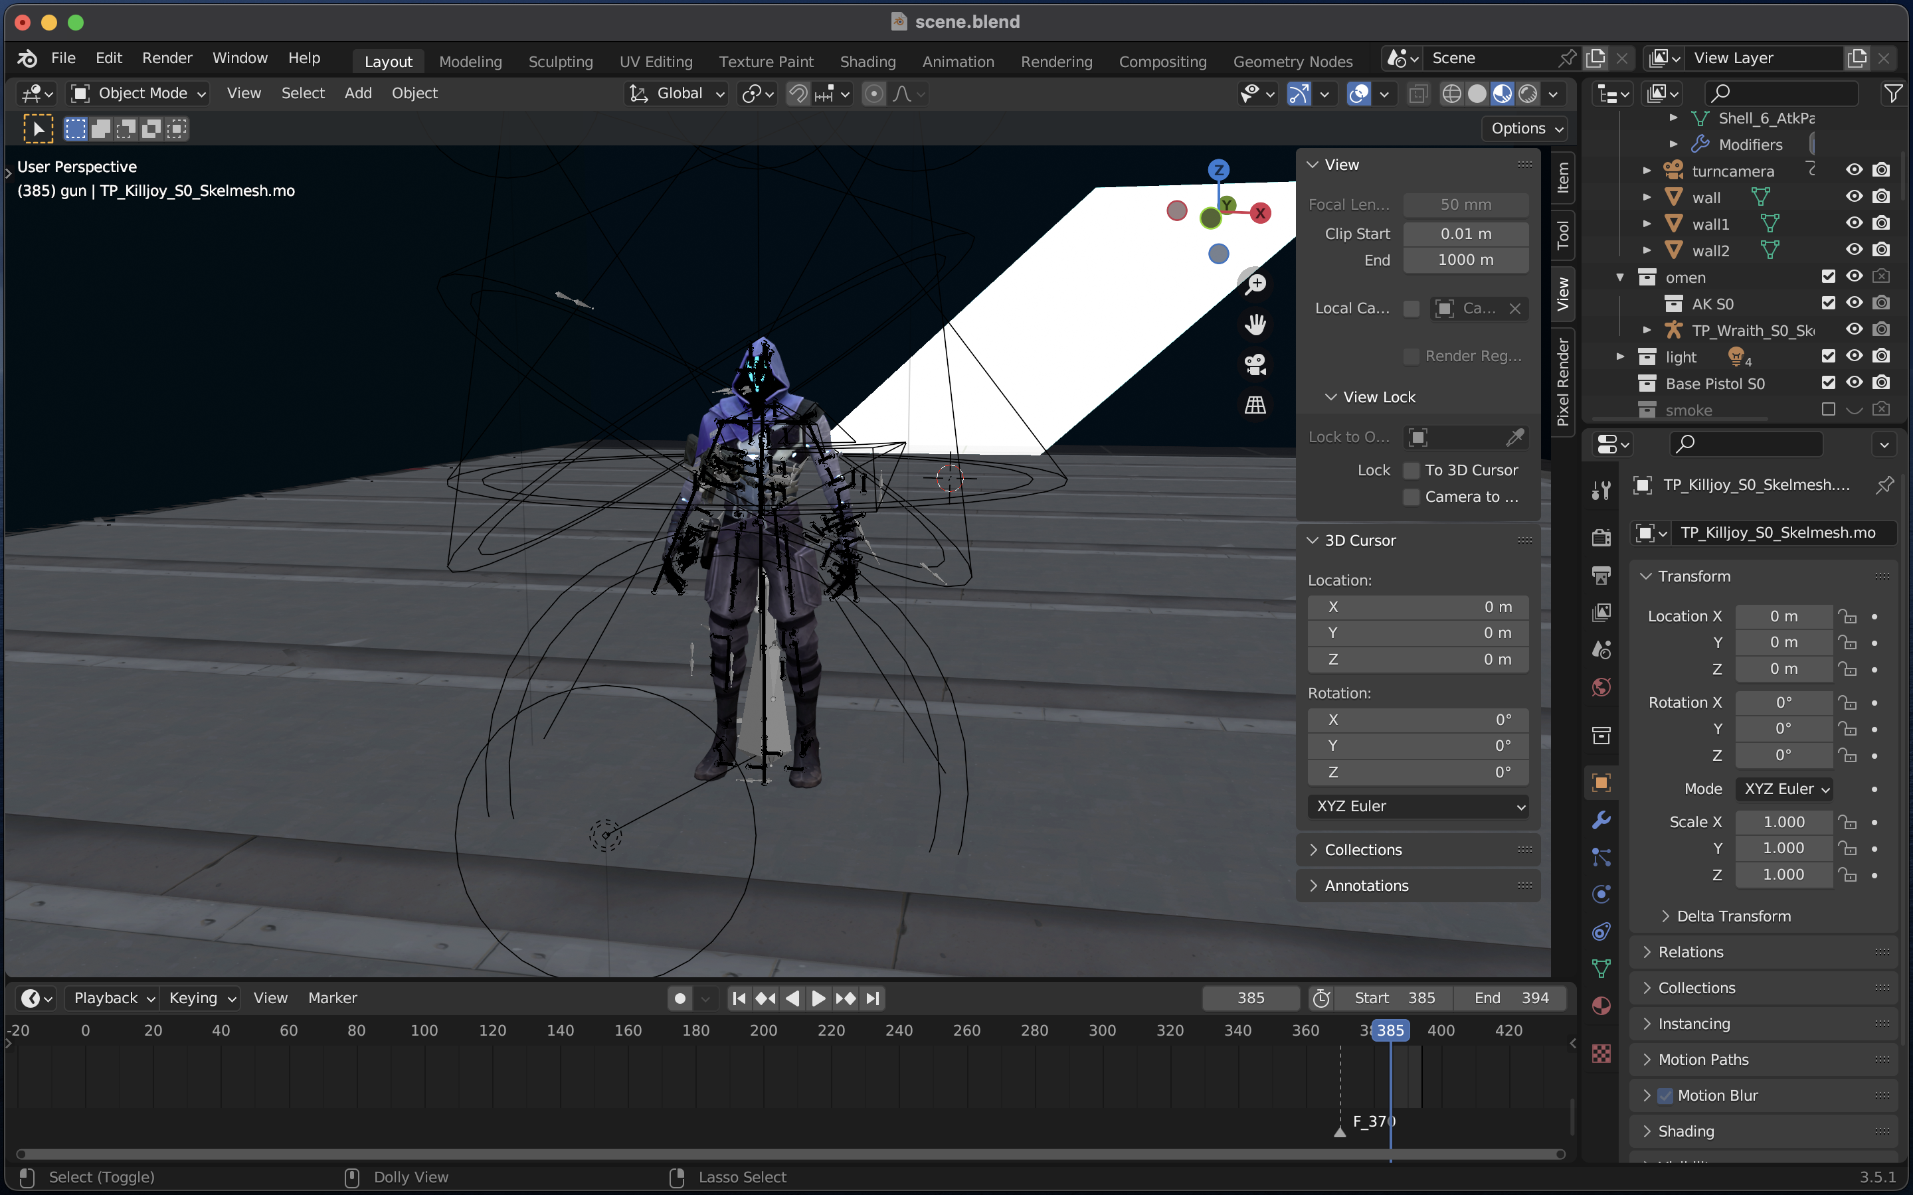Image resolution: width=1913 pixels, height=1195 pixels.
Task: Open View Layer properties icon
Action: [x=1601, y=611]
